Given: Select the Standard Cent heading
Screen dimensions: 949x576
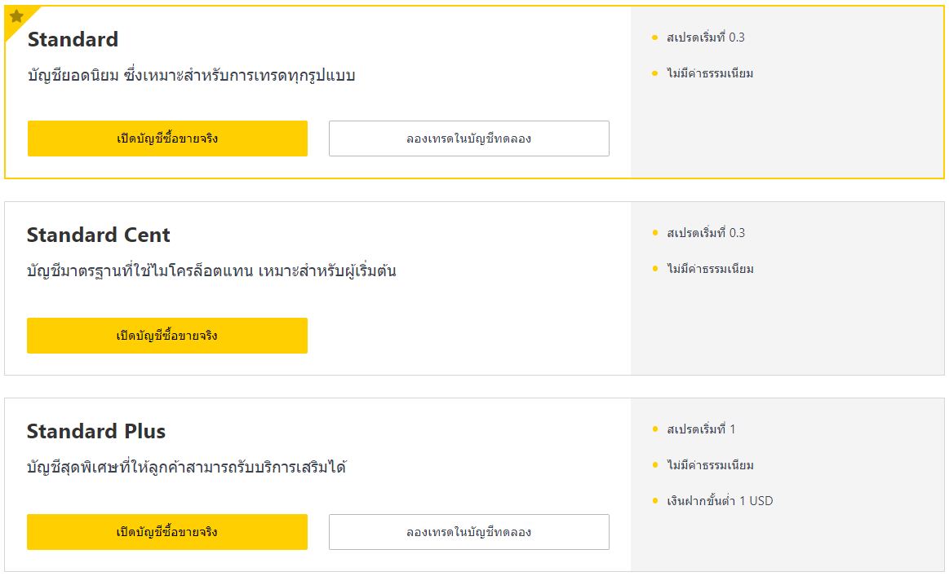Looking at the screenshot, I should coord(99,235).
